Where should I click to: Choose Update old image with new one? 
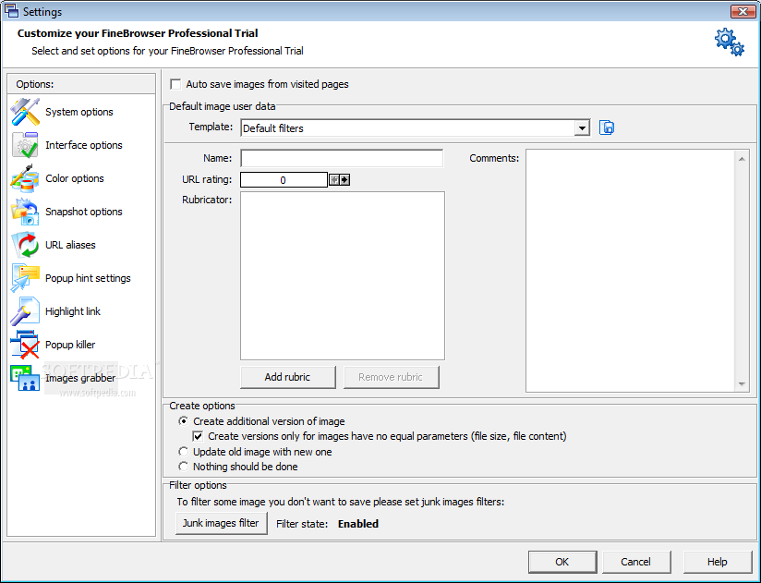tap(183, 452)
